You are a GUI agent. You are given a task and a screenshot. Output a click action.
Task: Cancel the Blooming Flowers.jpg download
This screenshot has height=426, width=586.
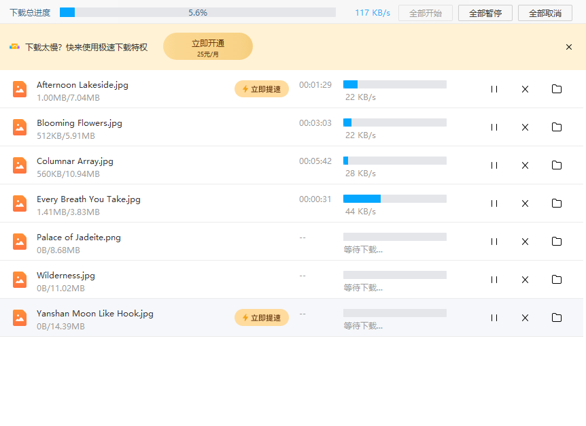pyautogui.click(x=525, y=127)
